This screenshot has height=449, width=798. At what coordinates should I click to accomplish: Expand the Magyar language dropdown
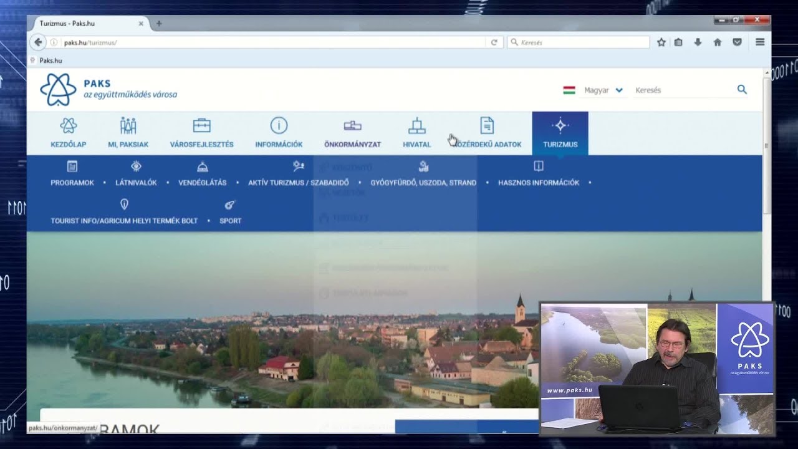(x=602, y=90)
